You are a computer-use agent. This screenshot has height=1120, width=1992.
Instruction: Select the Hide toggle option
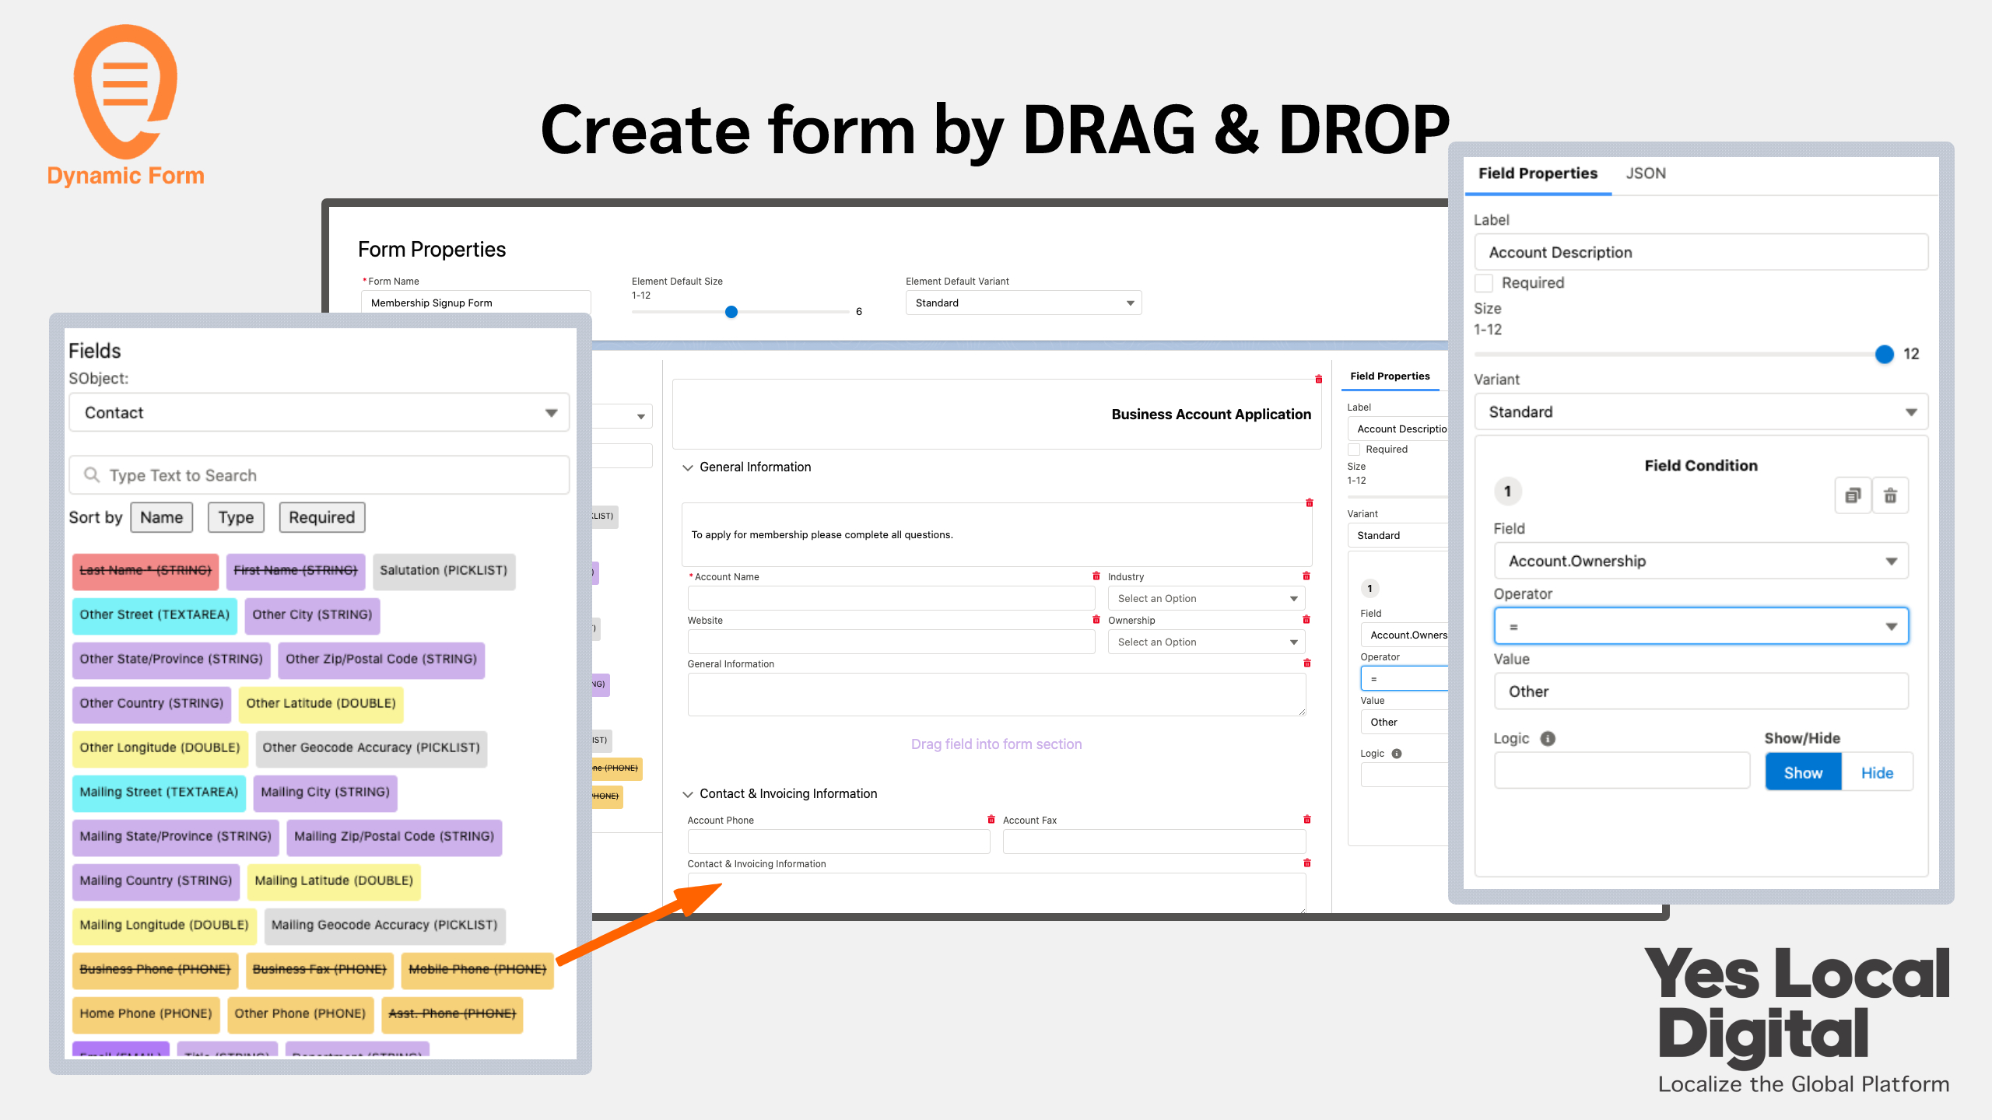pyautogui.click(x=1877, y=772)
